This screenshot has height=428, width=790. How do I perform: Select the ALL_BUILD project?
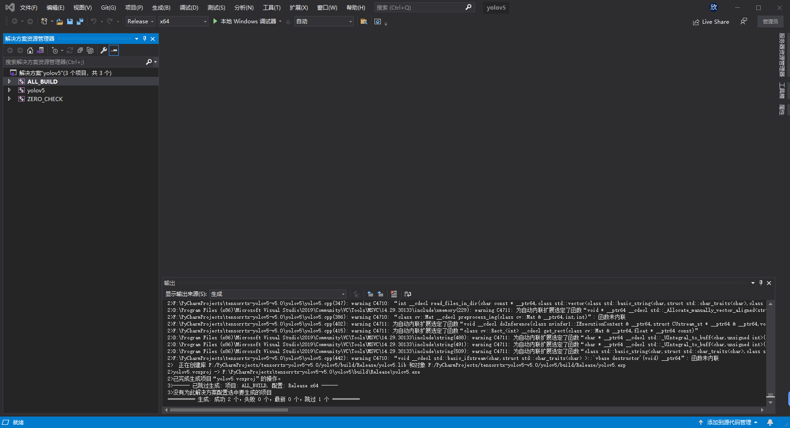click(x=42, y=81)
